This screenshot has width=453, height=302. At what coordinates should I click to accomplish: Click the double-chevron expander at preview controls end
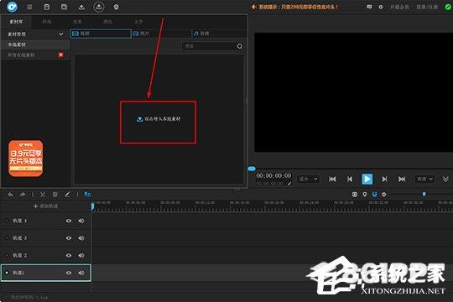445,180
